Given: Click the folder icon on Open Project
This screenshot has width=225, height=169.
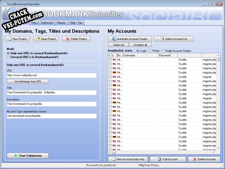Looking at the screenshot, I should tap(38, 39).
